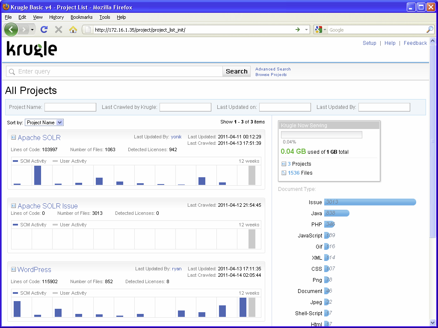Click the Projects icon in Krugle Now Serving
The width and height of the screenshot is (438, 328).
coord(284,164)
